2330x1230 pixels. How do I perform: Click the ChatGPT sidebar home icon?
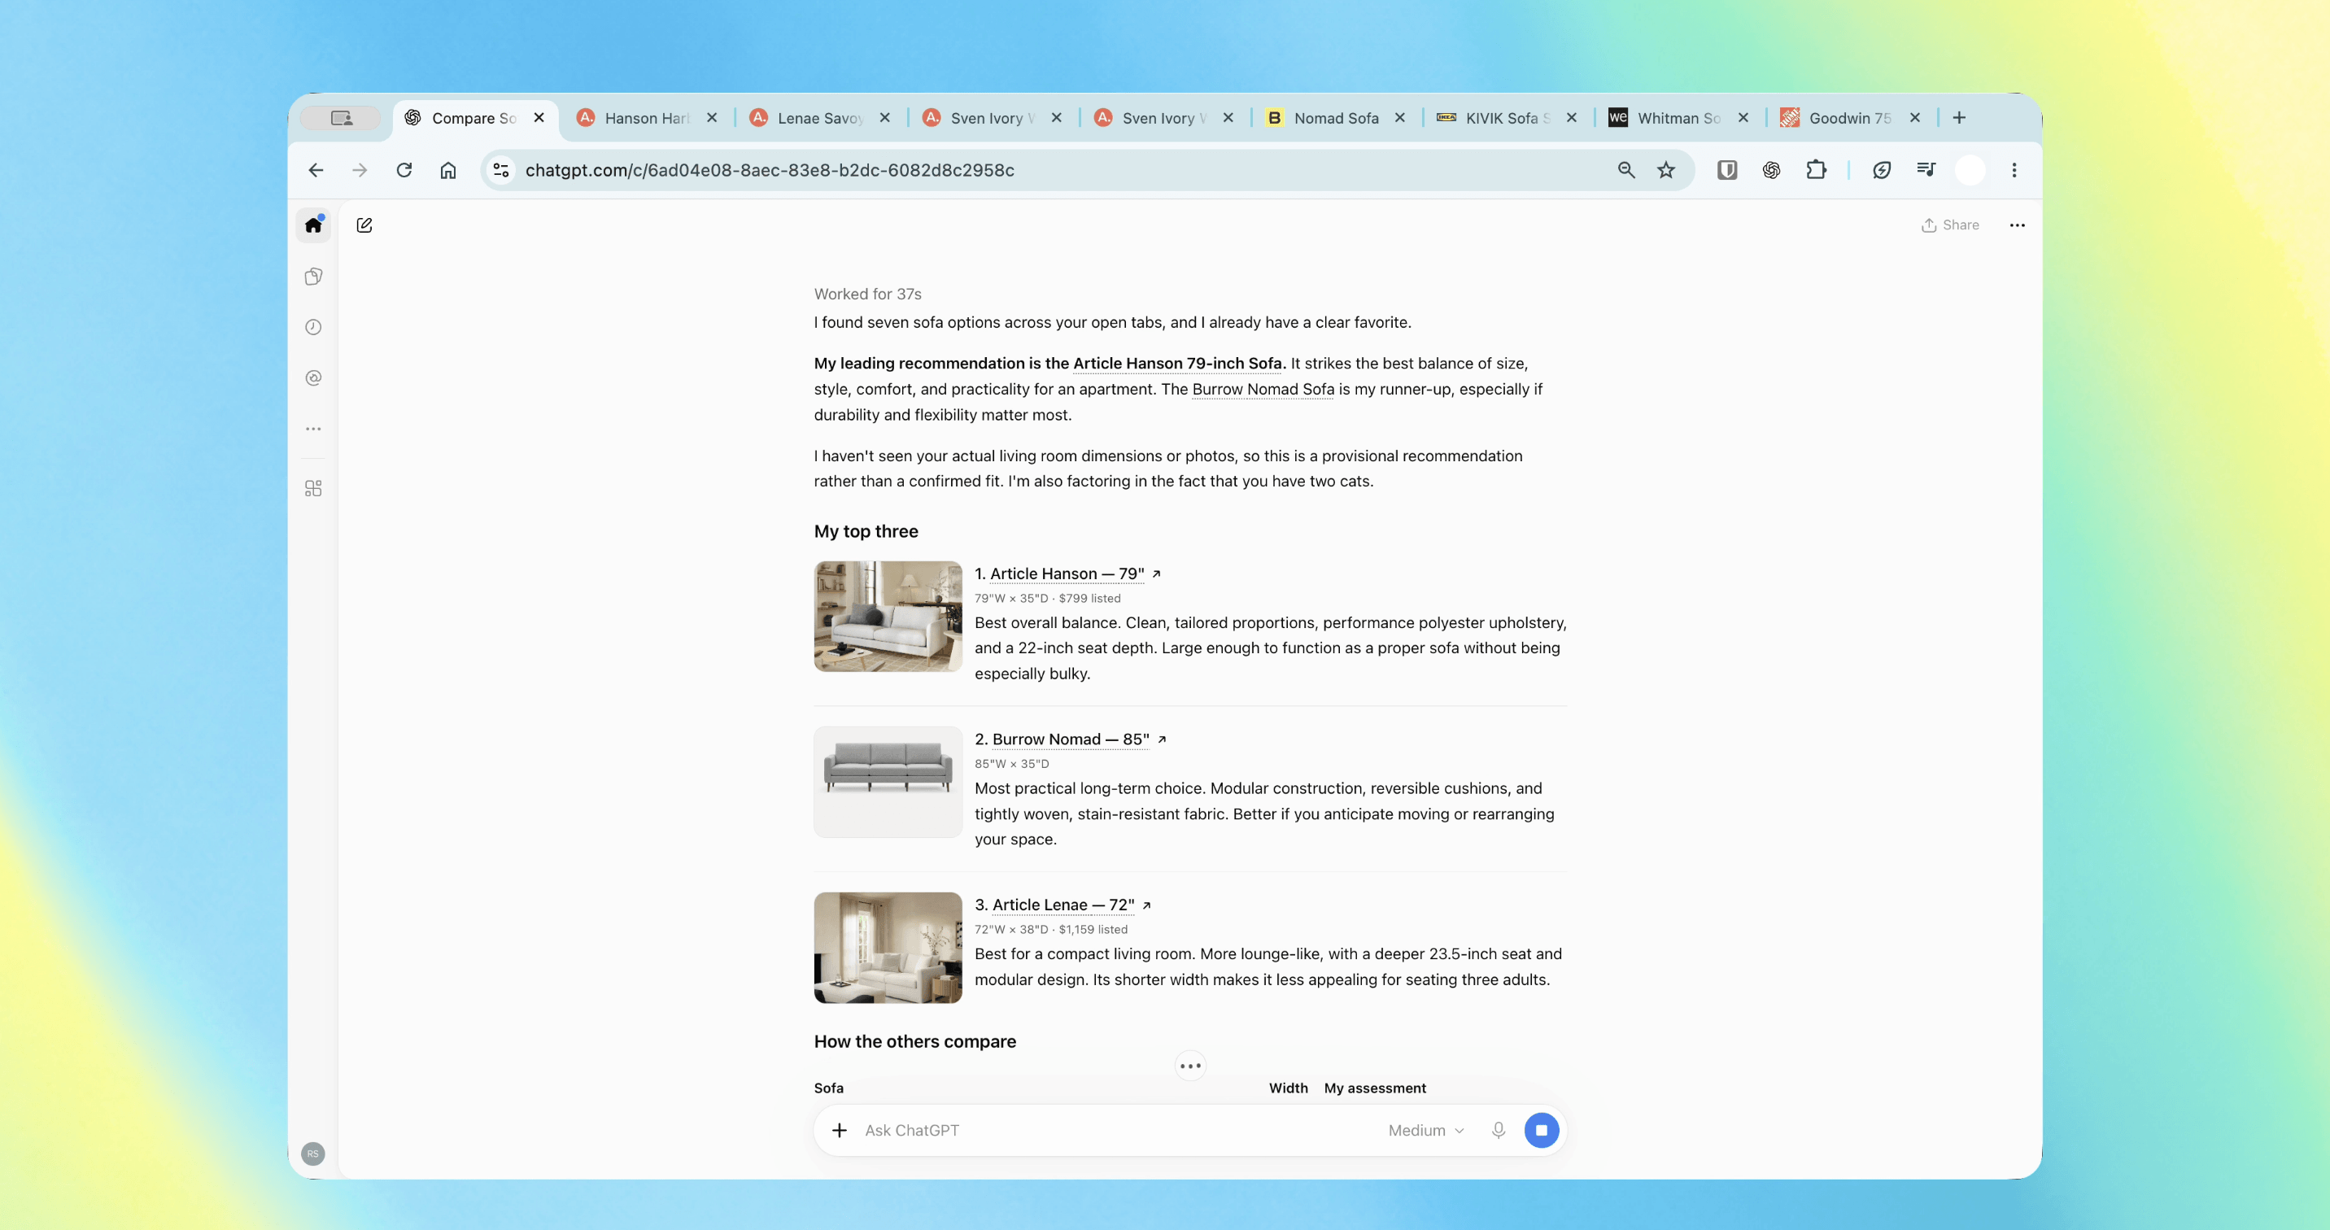click(x=313, y=225)
